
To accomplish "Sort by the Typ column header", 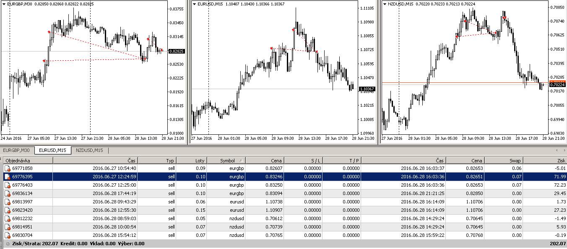I will (157, 160).
